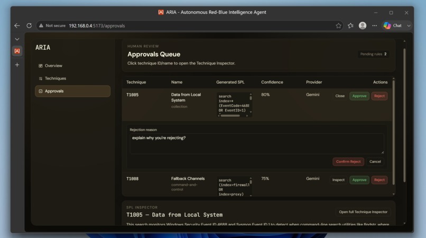Cancel the rejection

point(375,161)
